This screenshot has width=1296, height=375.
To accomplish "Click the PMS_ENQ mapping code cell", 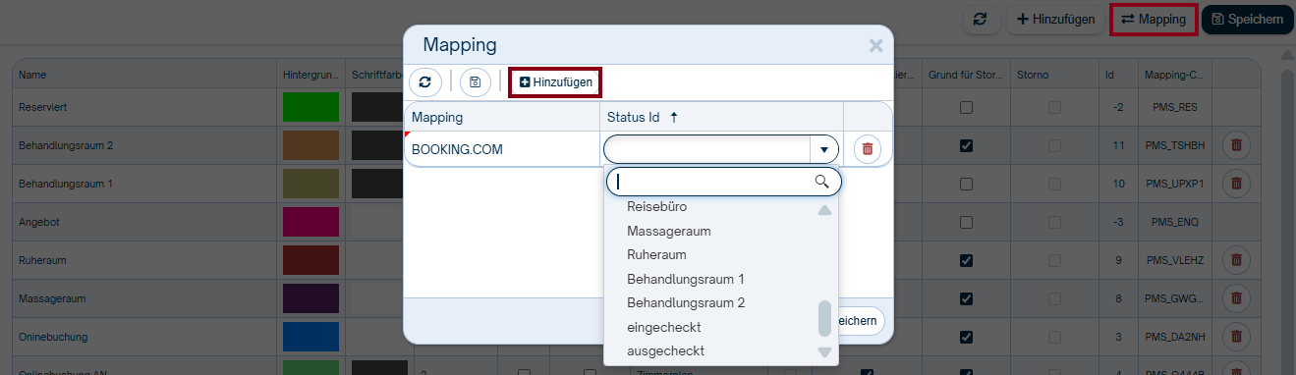I will click(x=1175, y=222).
